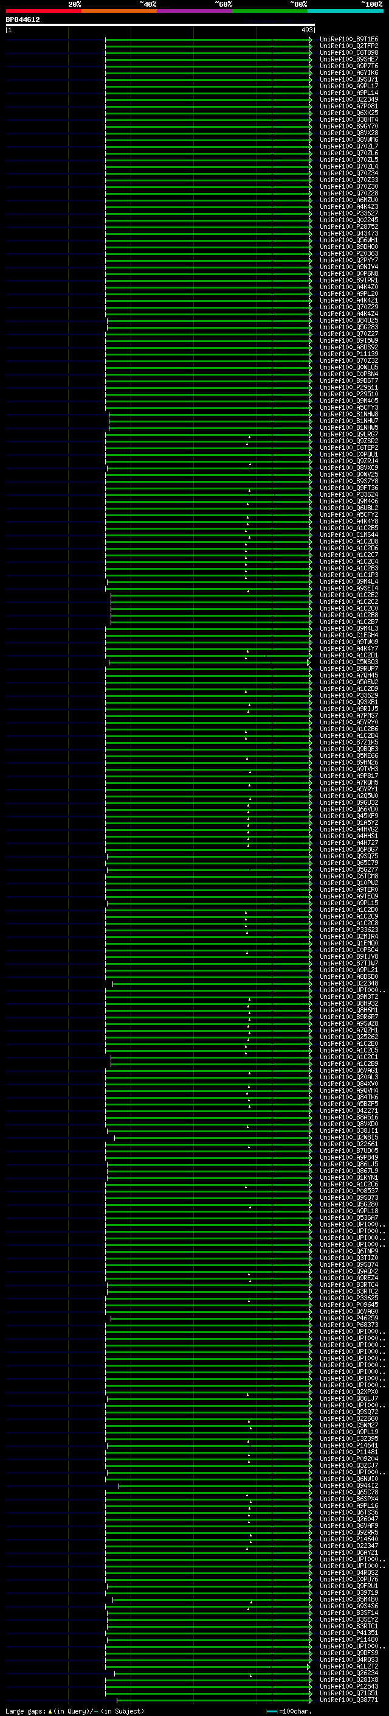Select the UniRef100_P20363 label
This screenshot has height=1716, width=389.
pos(349,254)
